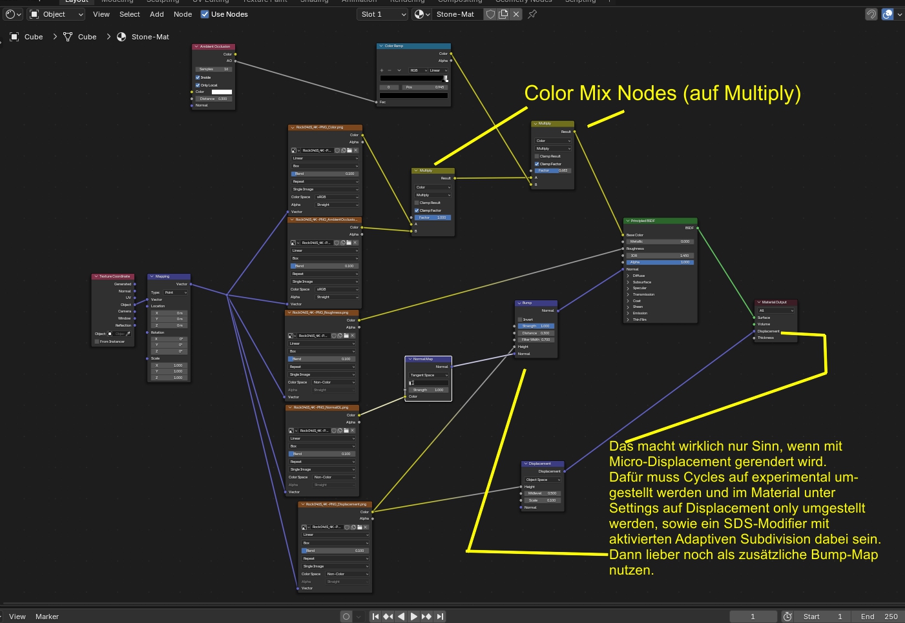
Task: Open the All target dropdown in Material Output
Action: [x=775, y=311]
